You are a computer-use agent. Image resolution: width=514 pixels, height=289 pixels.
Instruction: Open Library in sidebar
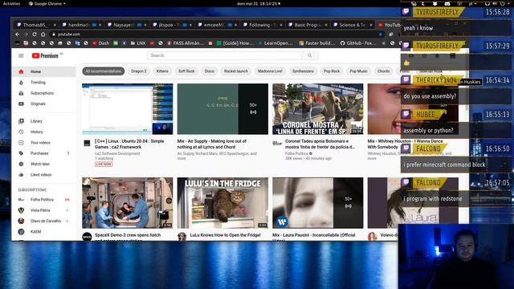pyautogui.click(x=44, y=121)
